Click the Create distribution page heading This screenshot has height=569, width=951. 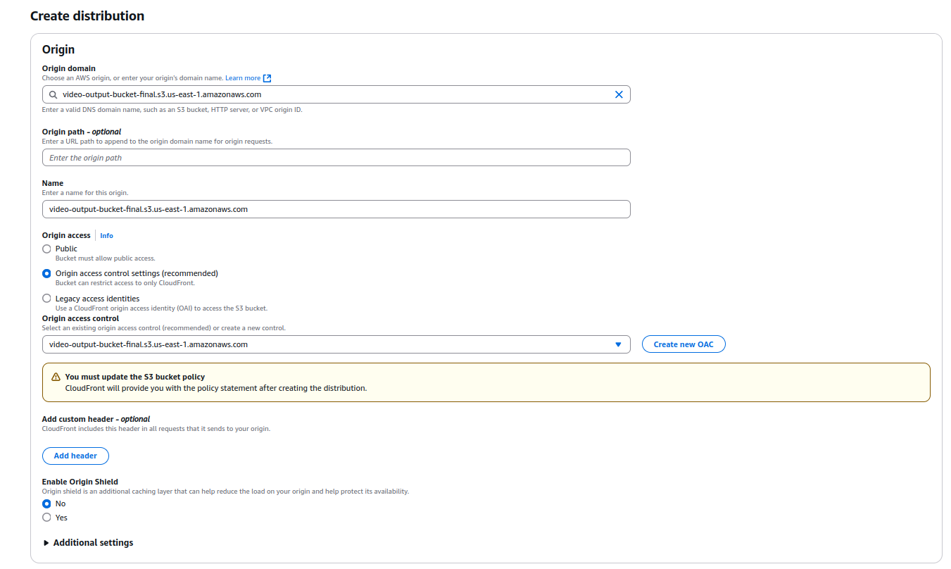87,15
